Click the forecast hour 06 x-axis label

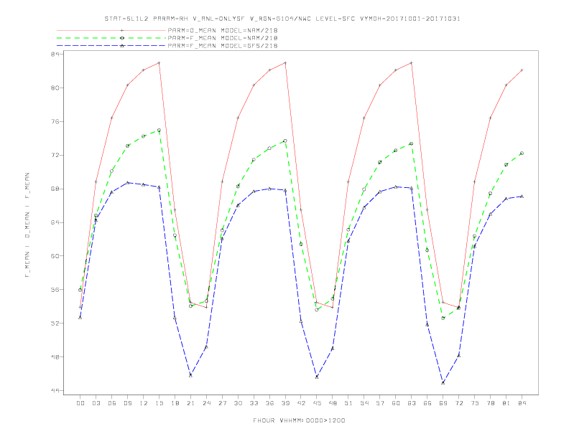tap(112, 403)
